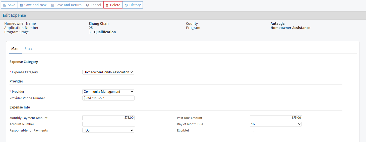The image size is (366, 142).
Task: Change the Responsible for Payments selection
Action: pos(108,130)
